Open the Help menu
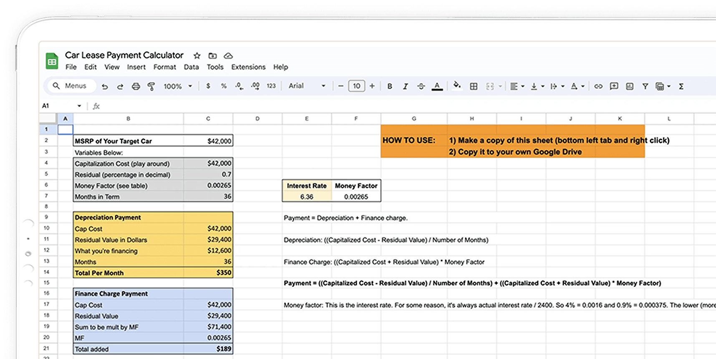Image resolution: width=716 pixels, height=359 pixels. tap(280, 67)
